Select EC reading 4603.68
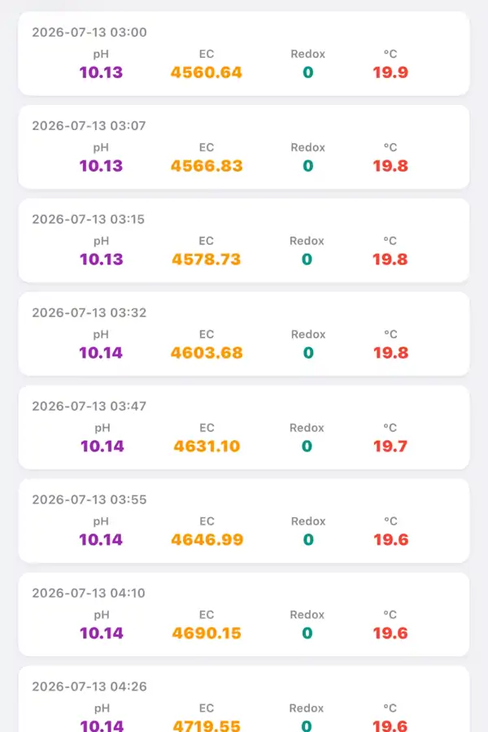Screen dimensions: 488x732 coord(207,352)
